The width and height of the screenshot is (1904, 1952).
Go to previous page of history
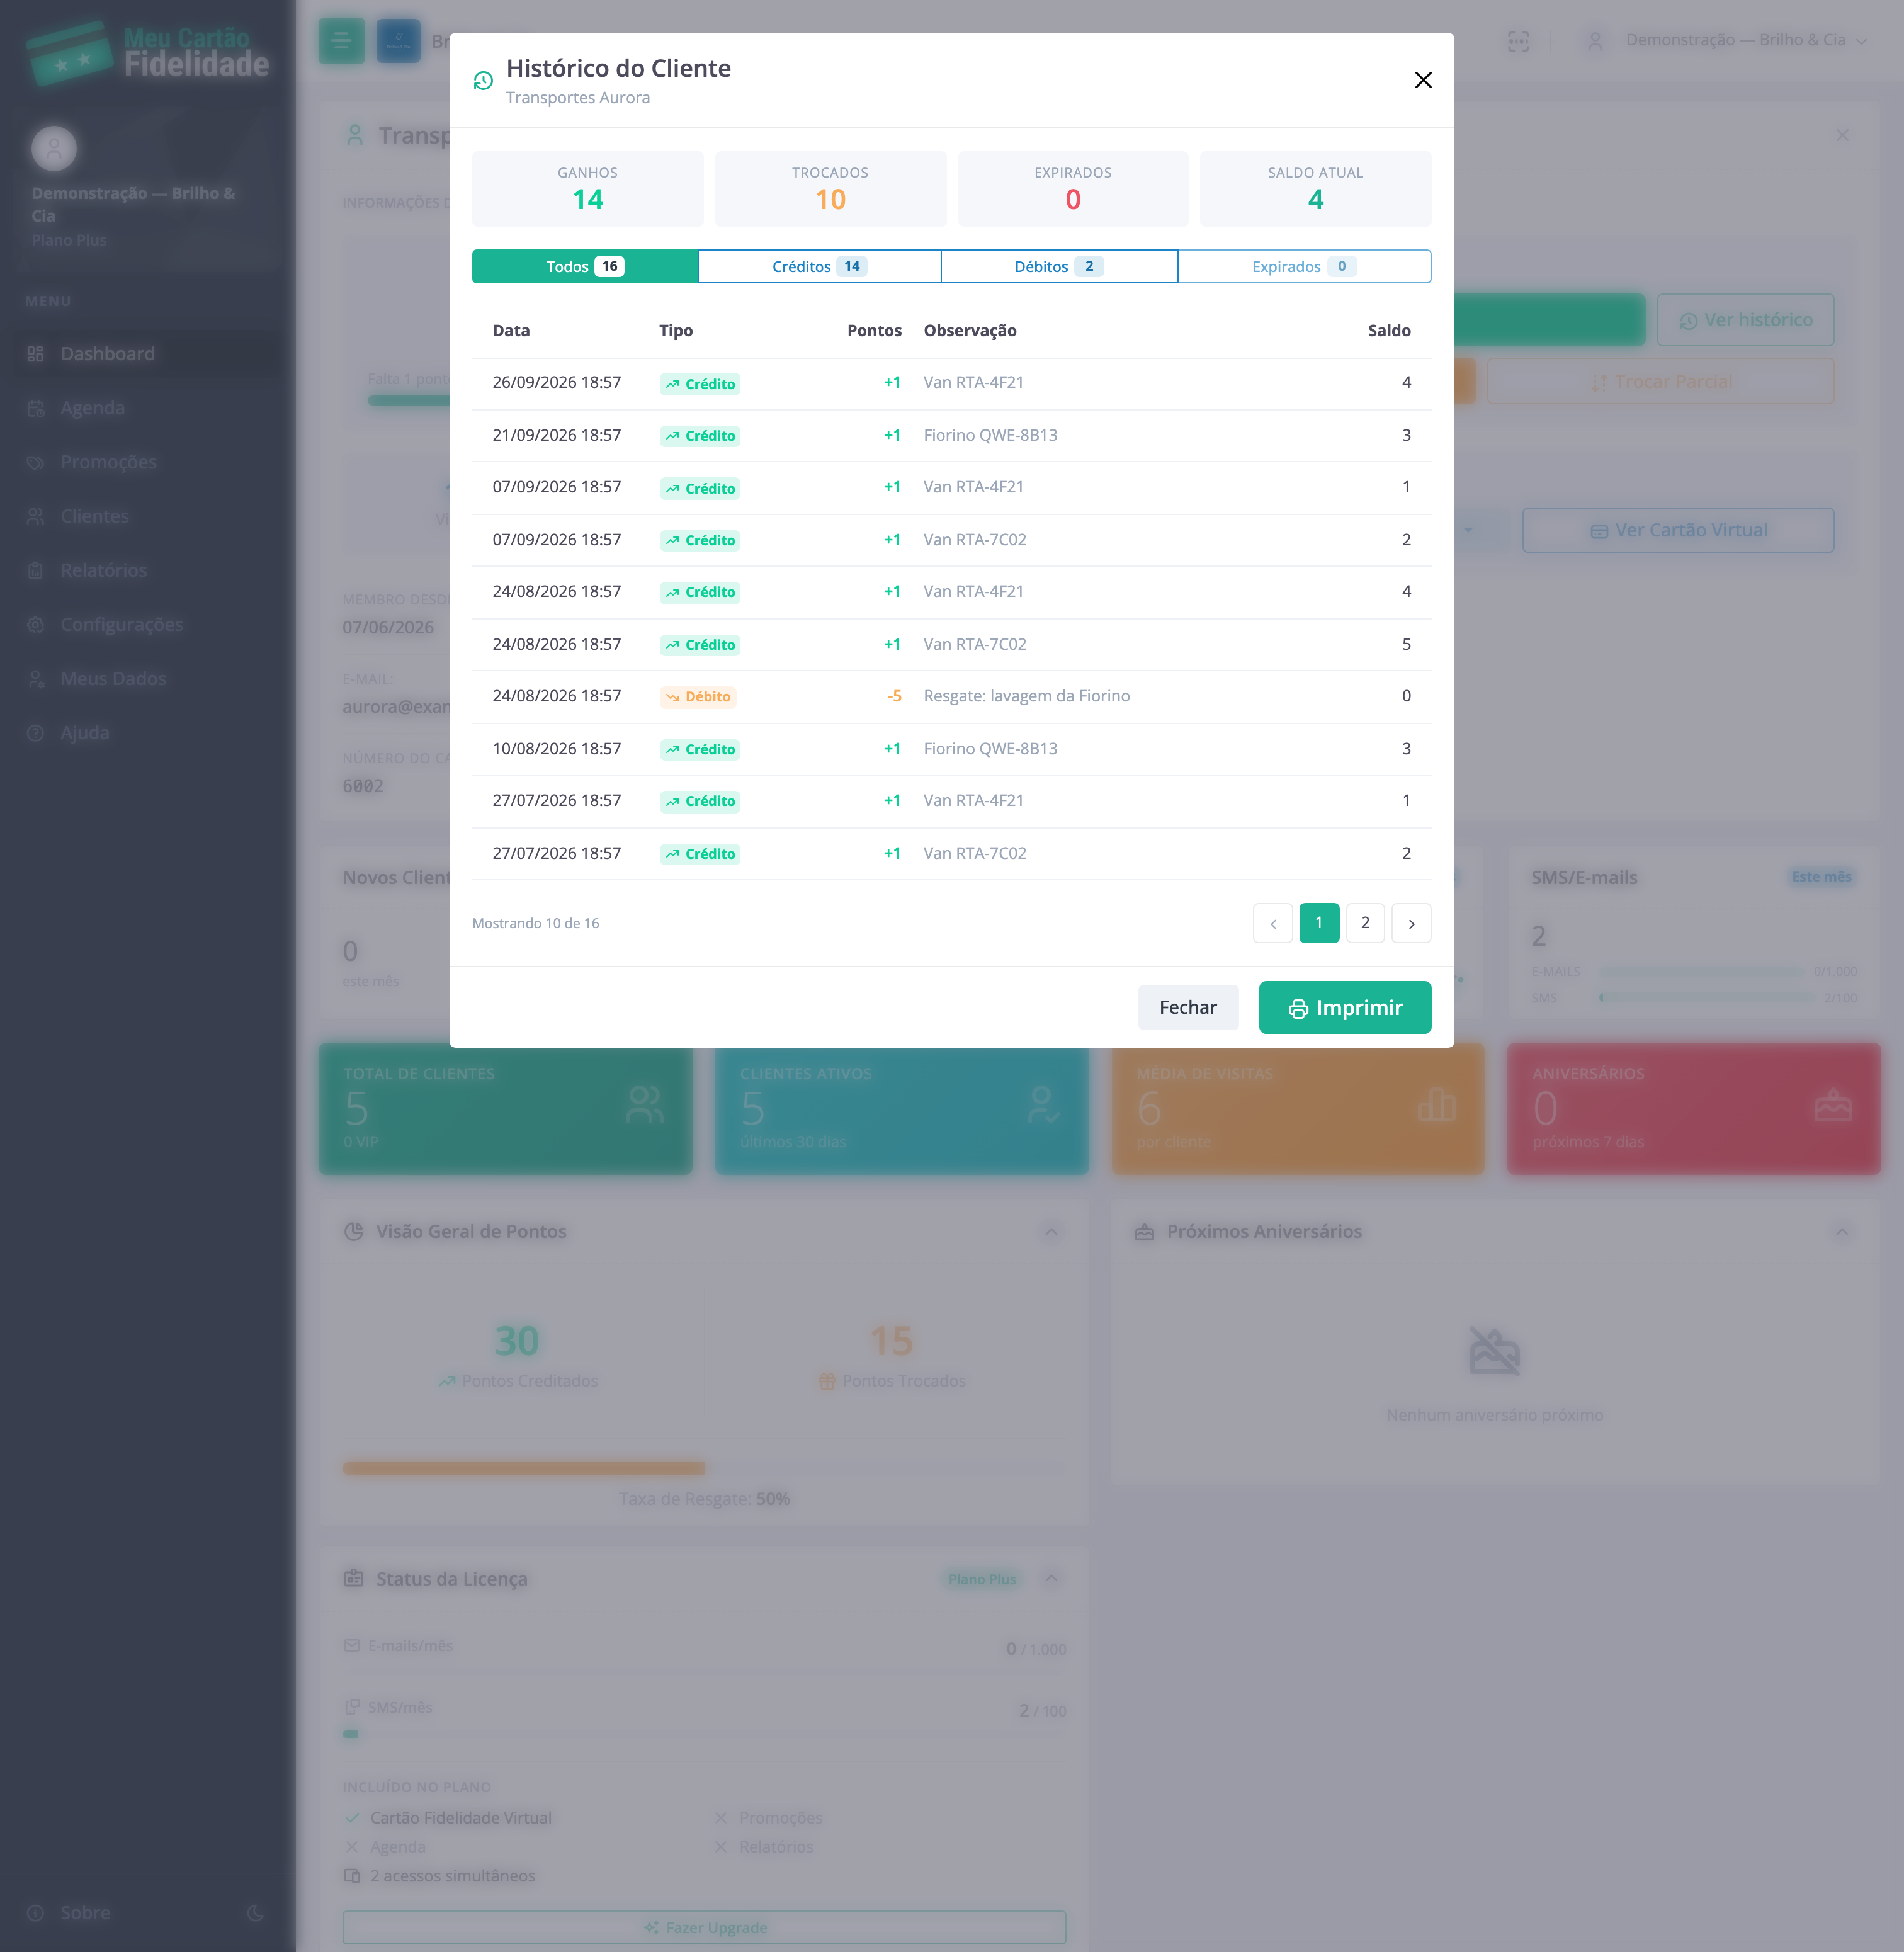pyautogui.click(x=1273, y=923)
